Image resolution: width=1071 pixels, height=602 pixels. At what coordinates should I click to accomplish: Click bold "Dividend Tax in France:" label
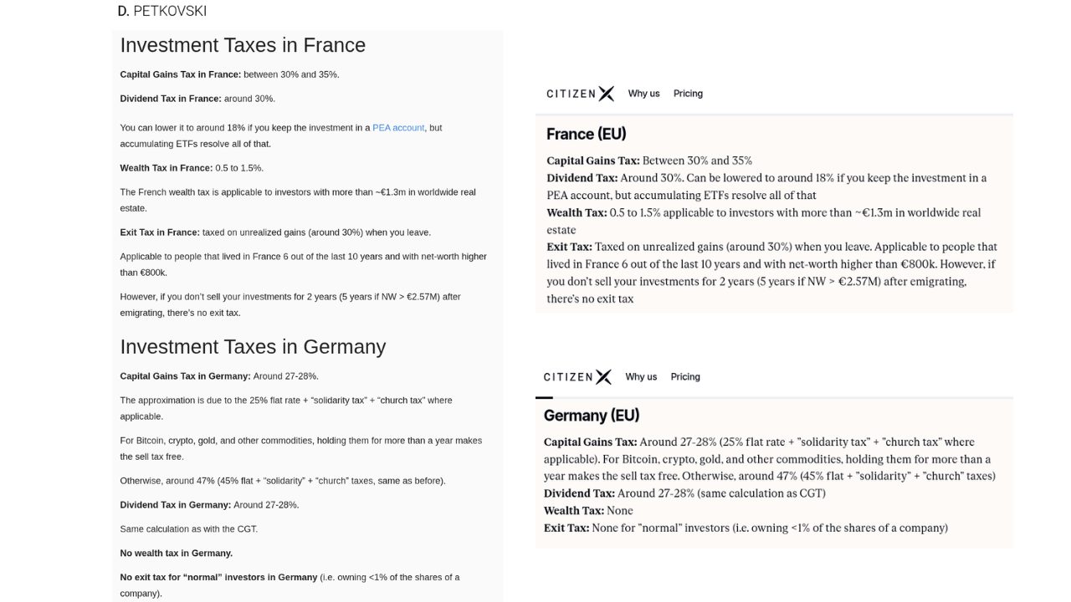tap(171, 99)
